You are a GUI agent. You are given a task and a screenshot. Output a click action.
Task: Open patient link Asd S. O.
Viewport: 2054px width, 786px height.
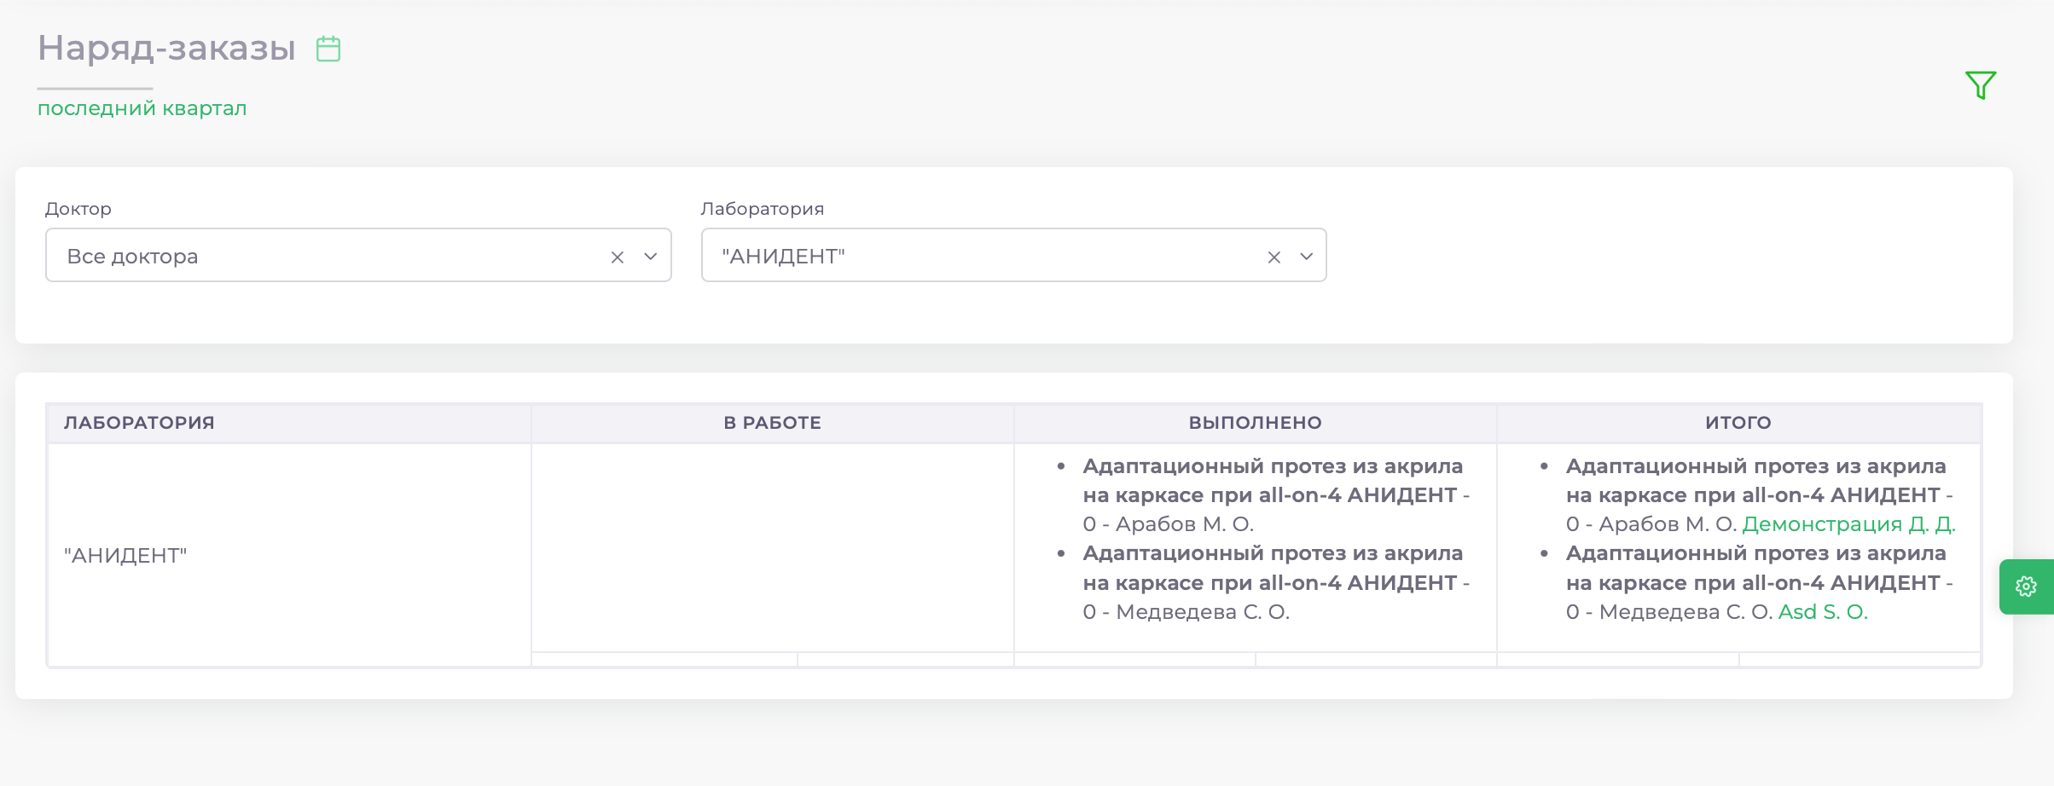(x=1823, y=612)
